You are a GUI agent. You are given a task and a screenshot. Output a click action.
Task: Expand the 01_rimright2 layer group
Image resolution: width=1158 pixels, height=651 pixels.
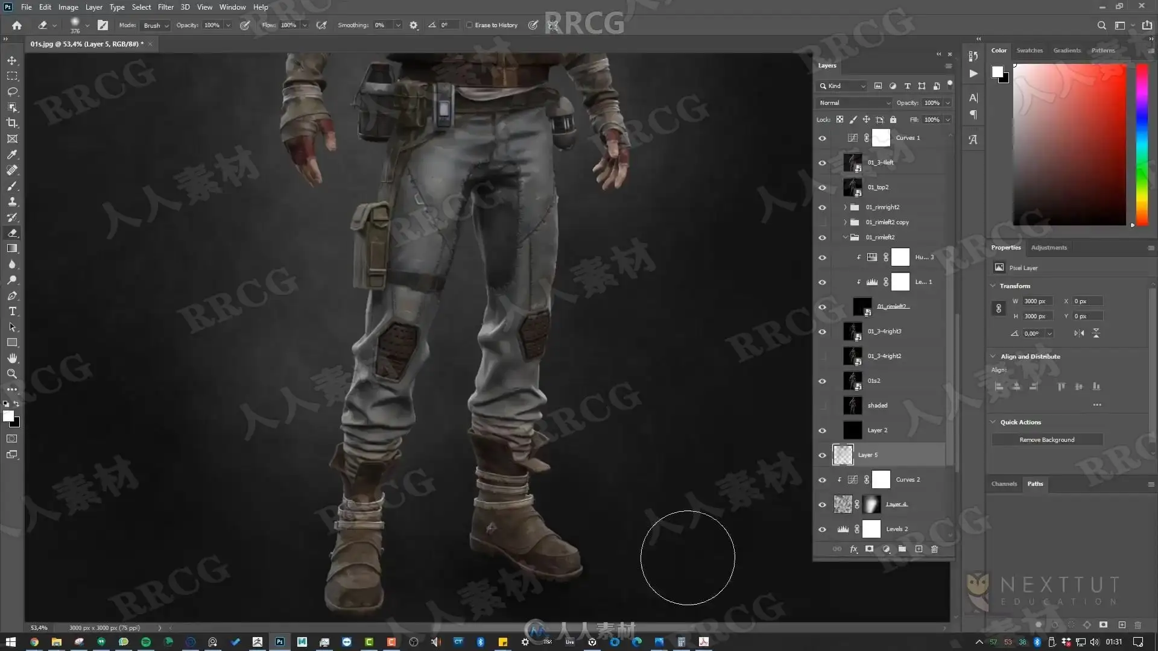click(x=845, y=207)
